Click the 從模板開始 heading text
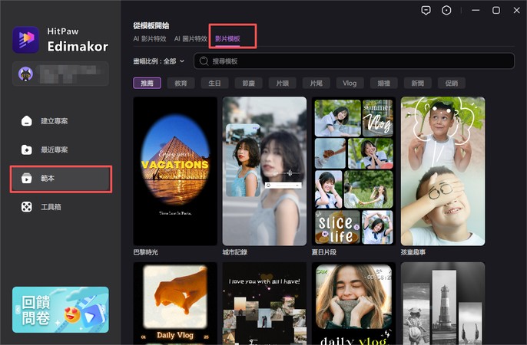Image resolution: width=527 pixels, height=345 pixels. coord(151,25)
